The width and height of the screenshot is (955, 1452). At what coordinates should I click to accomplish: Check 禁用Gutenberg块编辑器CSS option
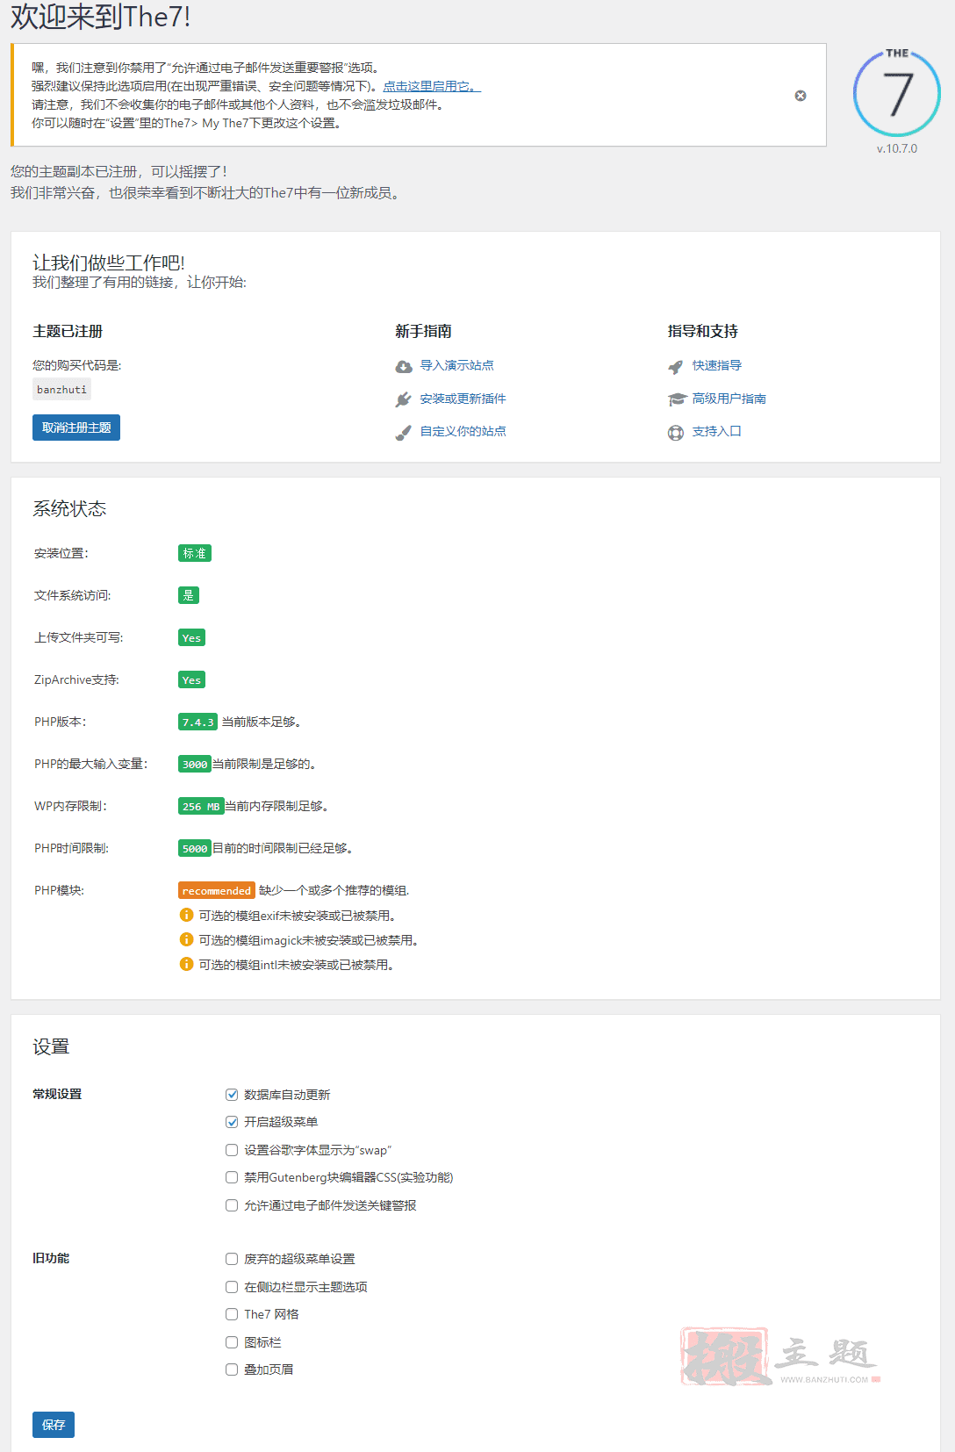point(232,1177)
